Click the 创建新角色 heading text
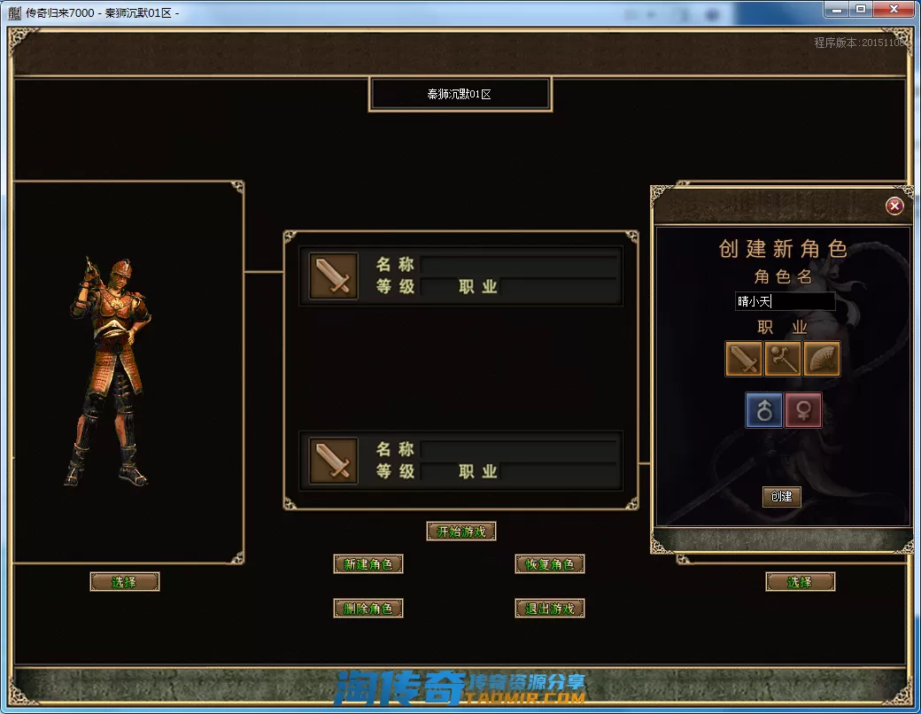 click(782, 249)
